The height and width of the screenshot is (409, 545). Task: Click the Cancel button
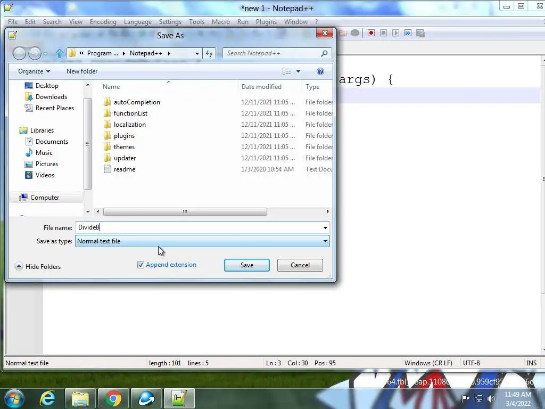coord(300,265)
